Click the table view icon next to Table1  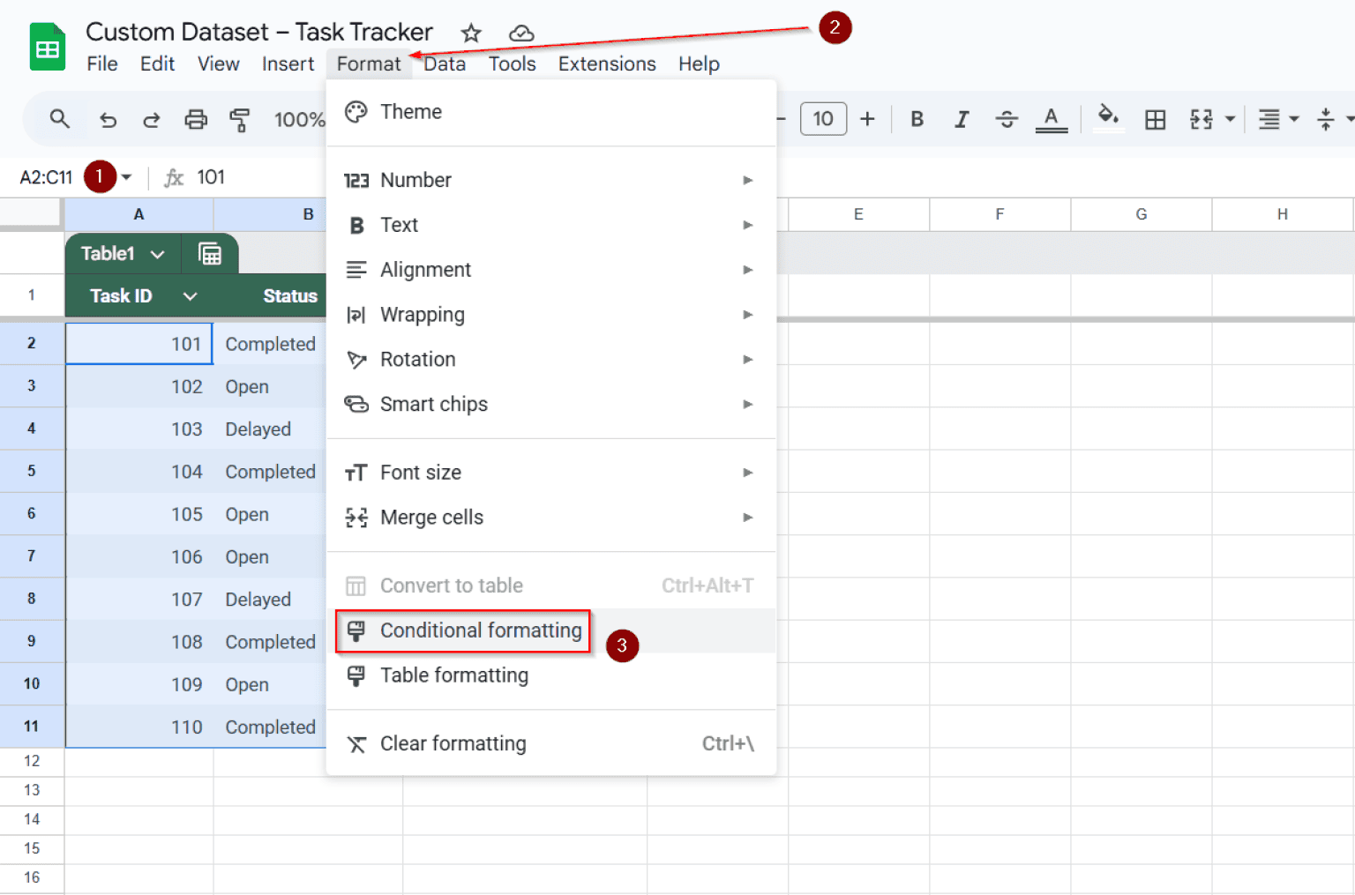pyautogui.click(x=210, y=253)
